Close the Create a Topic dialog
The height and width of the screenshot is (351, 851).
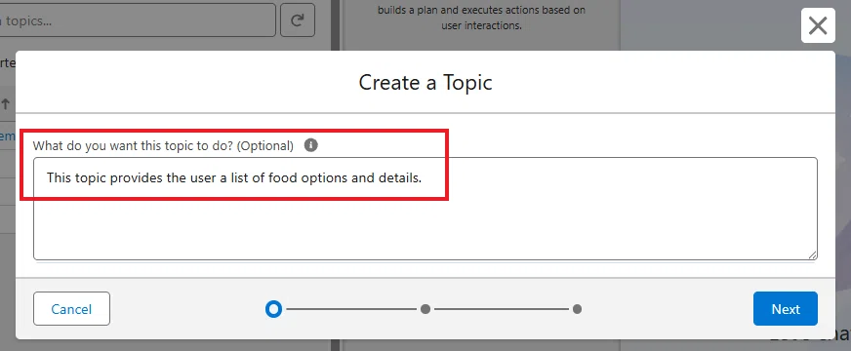point(818,25)
